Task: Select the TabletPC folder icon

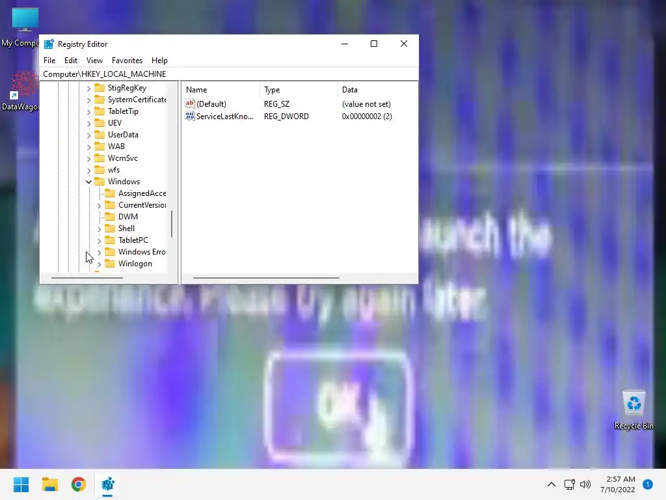Action: pos(110,240)
